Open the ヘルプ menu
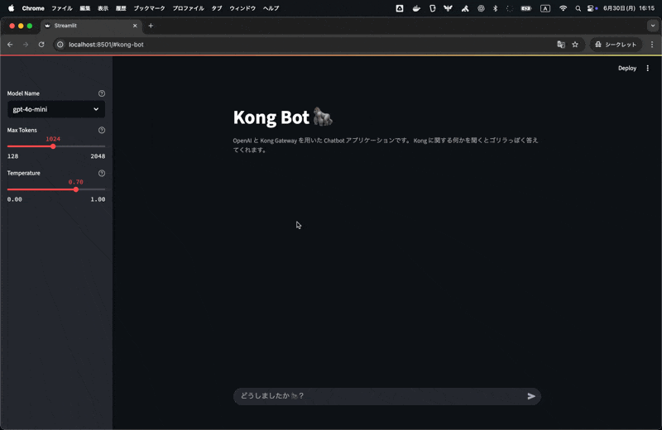662x430 pixels. [271, 8]
